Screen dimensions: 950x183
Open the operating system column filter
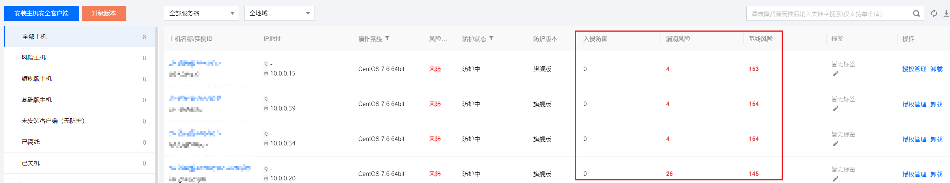tap(387, 38)
